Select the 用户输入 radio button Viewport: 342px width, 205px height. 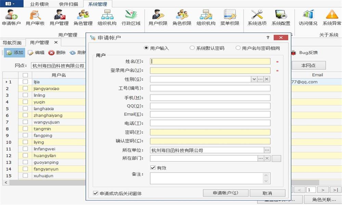coord(146,48)
